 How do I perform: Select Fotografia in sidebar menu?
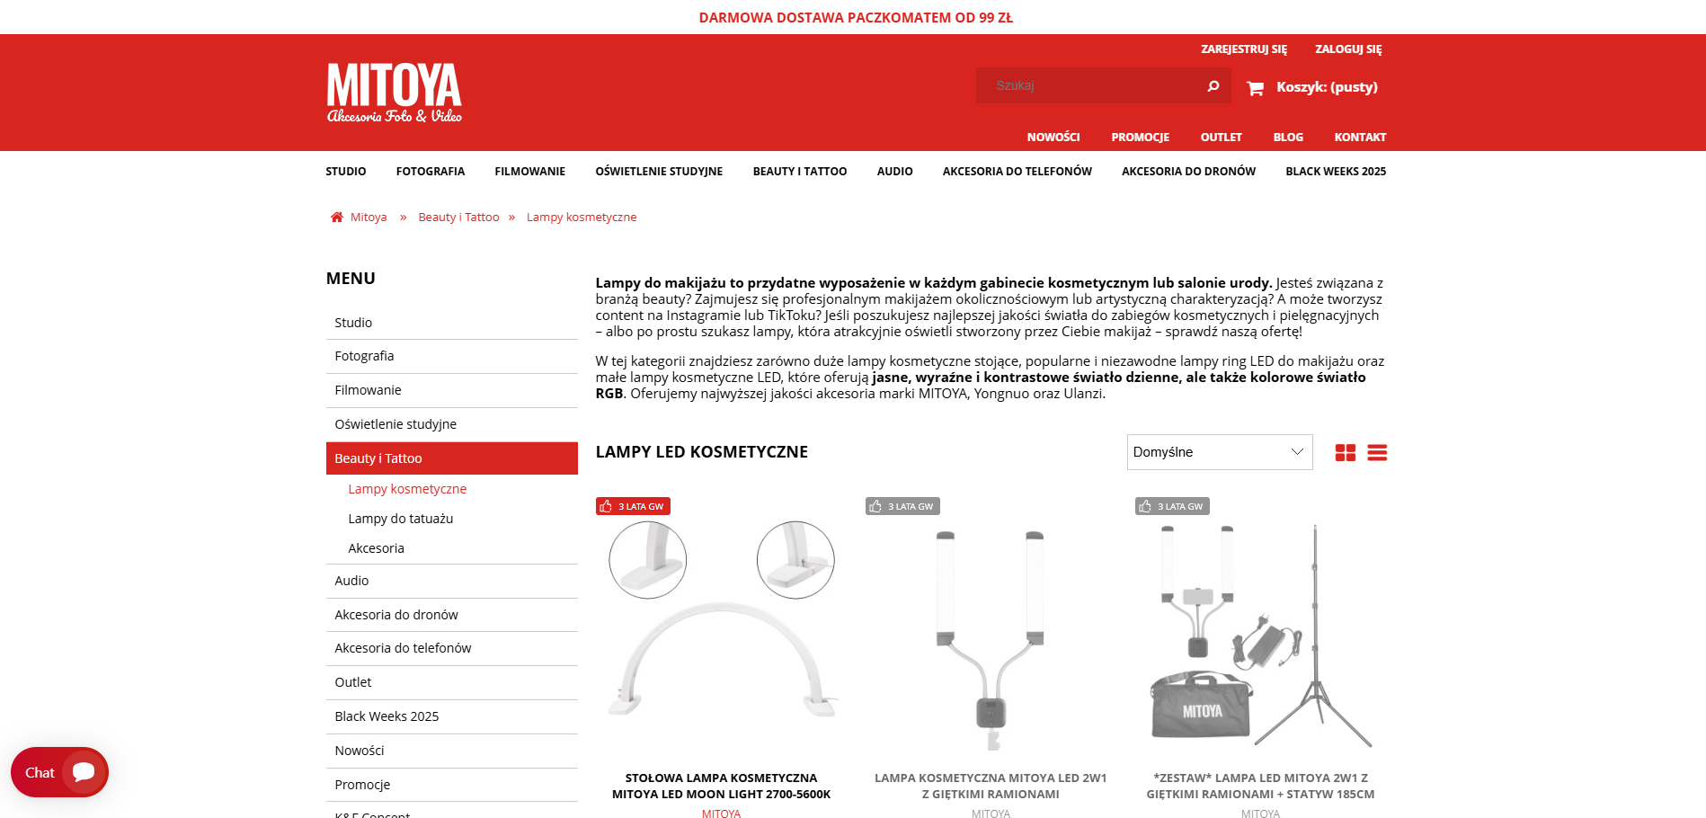(x=452, y=357)
